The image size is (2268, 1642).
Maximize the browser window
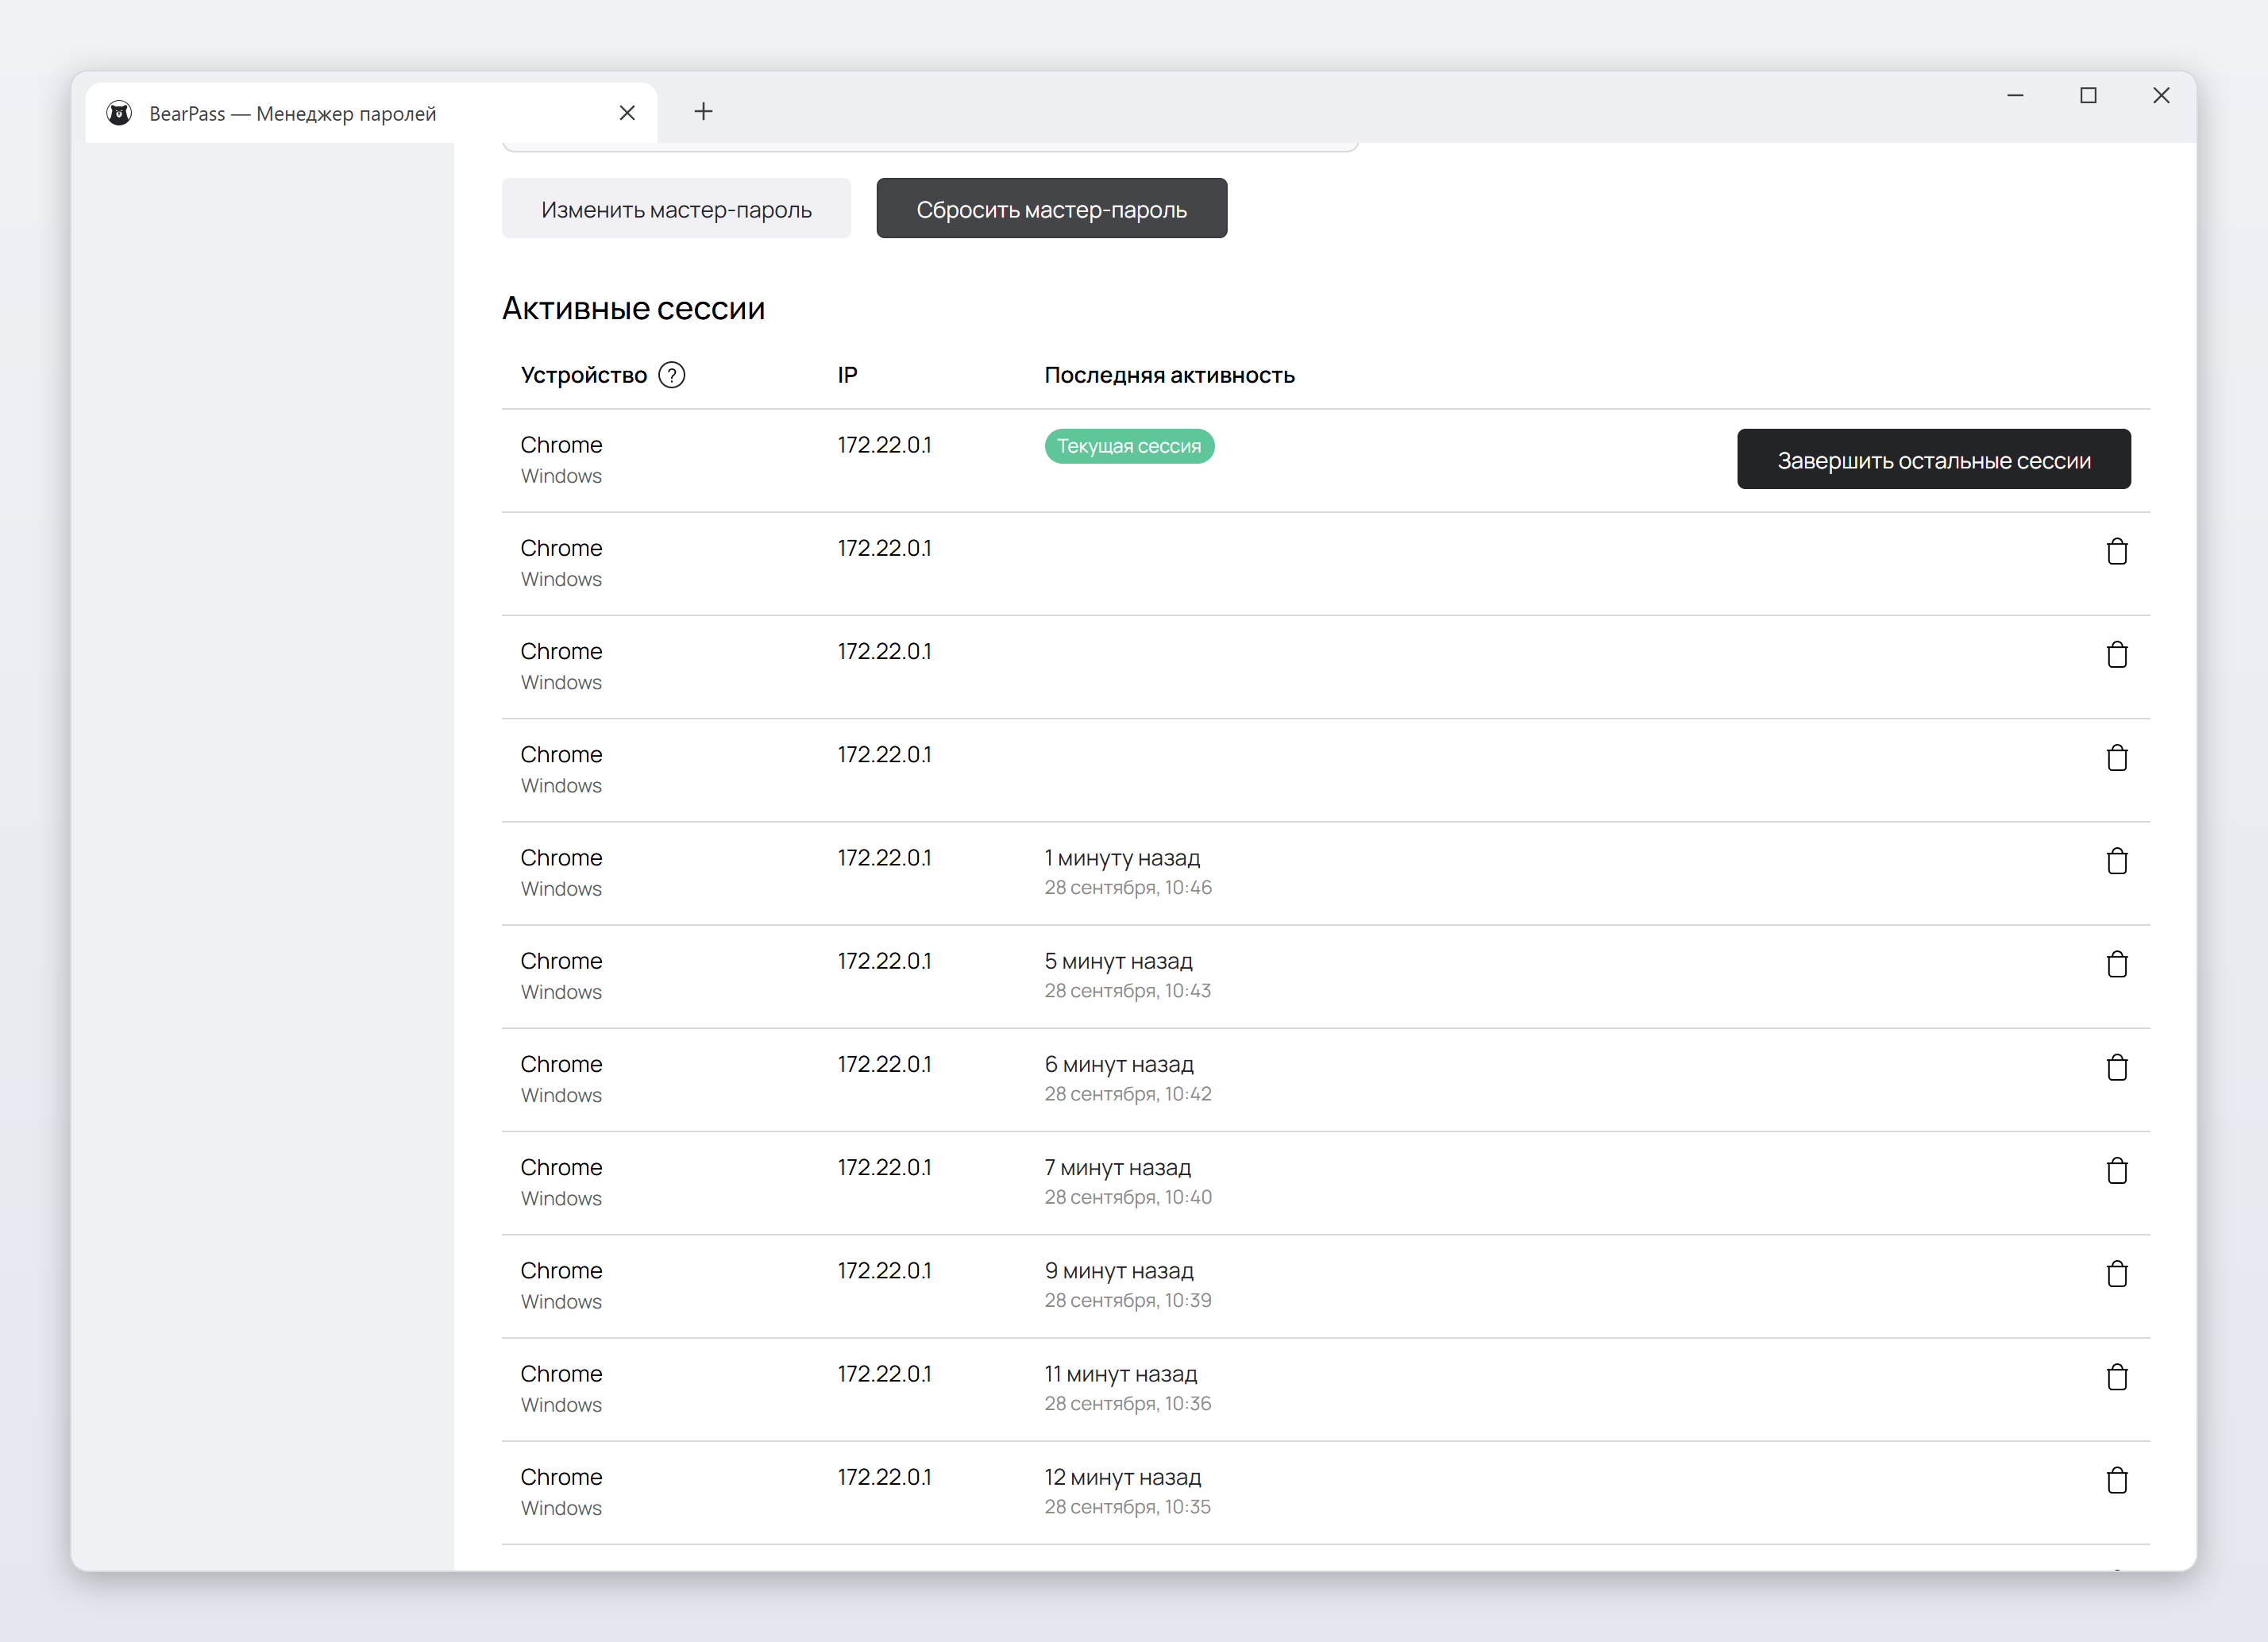coord(2088,96)
